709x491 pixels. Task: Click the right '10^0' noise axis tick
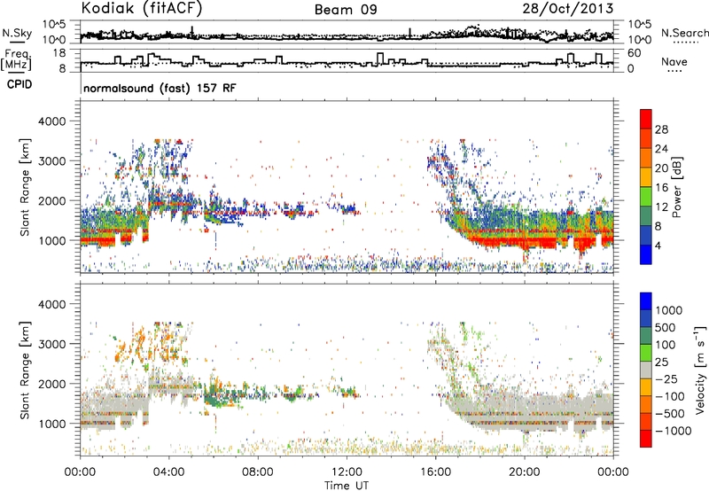point(639,40)
